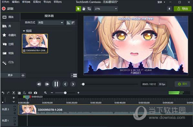193x127 pixels.
Task: Redo the action in the timeline toolbar
Action: [8, 93]
